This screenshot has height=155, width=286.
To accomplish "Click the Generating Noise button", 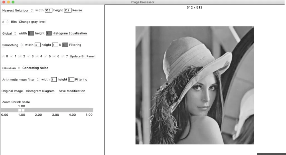I will click(x=35, y=68).
